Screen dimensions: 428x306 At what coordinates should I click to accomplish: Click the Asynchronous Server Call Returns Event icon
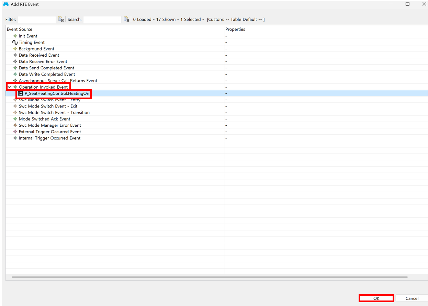tap(15, 81)
